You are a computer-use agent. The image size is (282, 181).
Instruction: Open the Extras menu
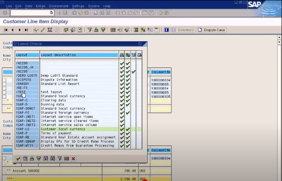click(x=41, y=6)
